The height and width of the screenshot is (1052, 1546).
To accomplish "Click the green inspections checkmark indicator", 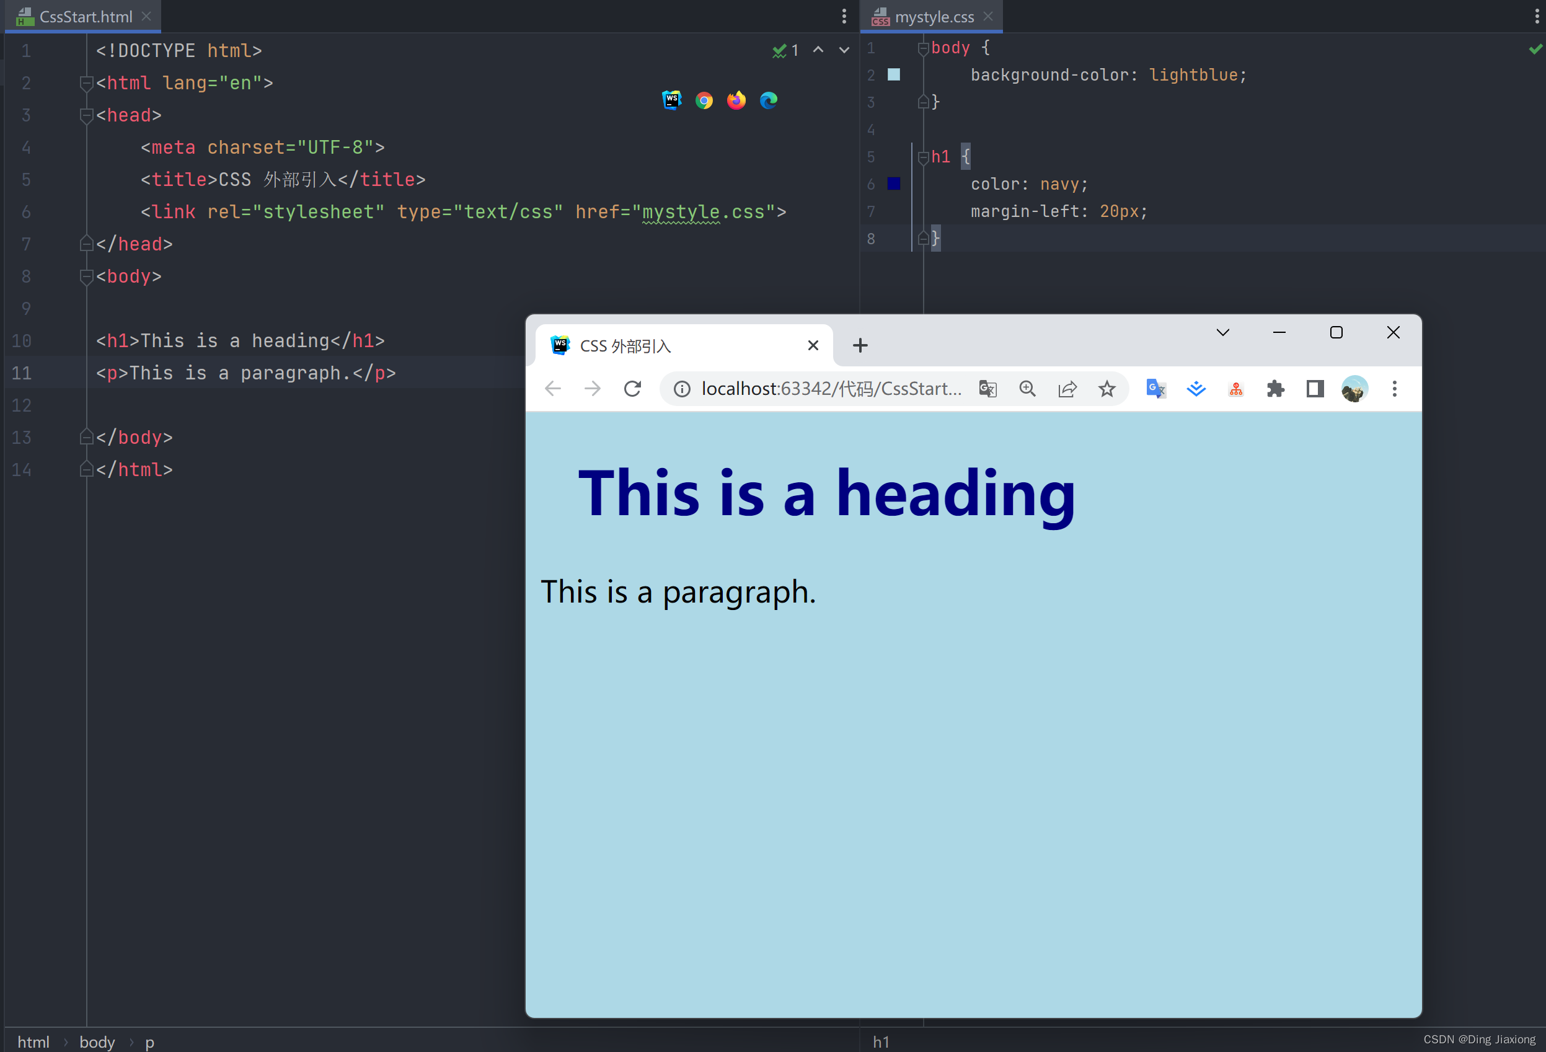I will pyautogui.click(x=779, y=50).
